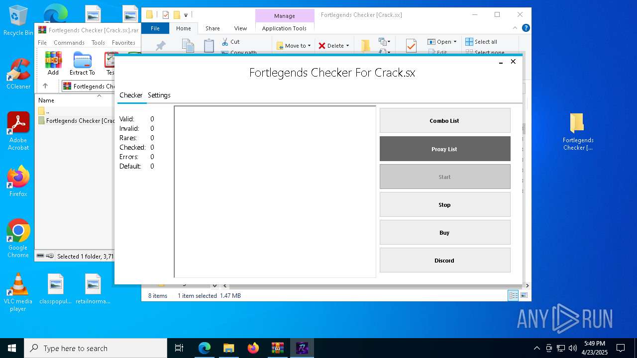
Task: Open Google Chrome desktop shortcut
Action: pyautogui.click(x=18, y=238)
